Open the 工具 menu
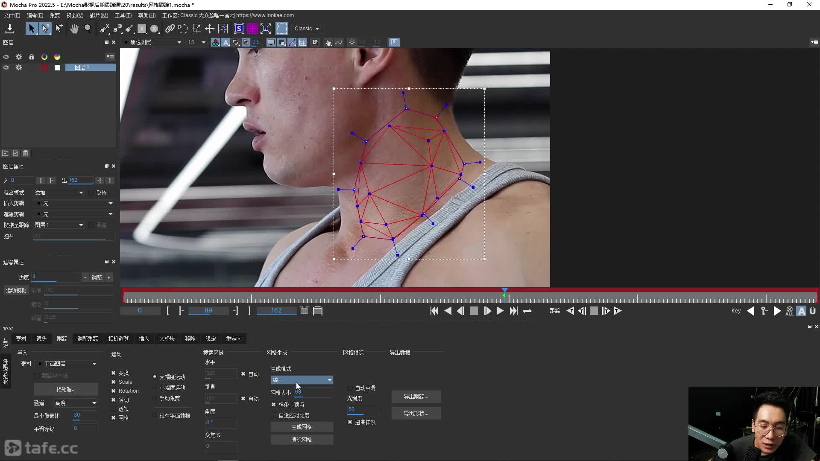 click(x=123, y=15)
